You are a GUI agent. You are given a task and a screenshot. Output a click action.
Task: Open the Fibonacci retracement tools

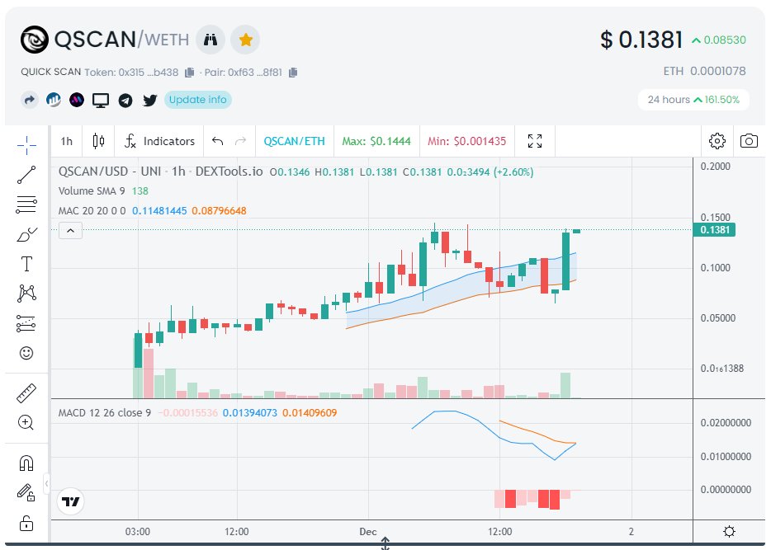(26, 204)
